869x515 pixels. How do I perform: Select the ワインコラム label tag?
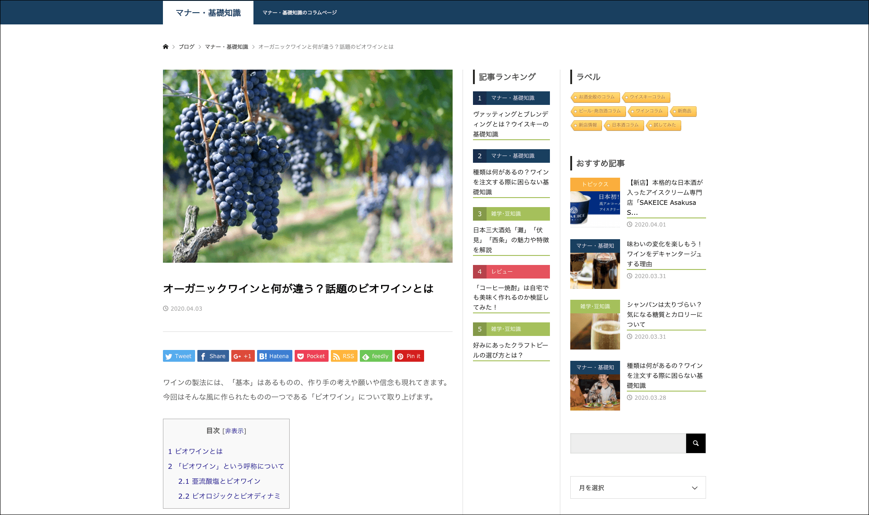point(648,111)
